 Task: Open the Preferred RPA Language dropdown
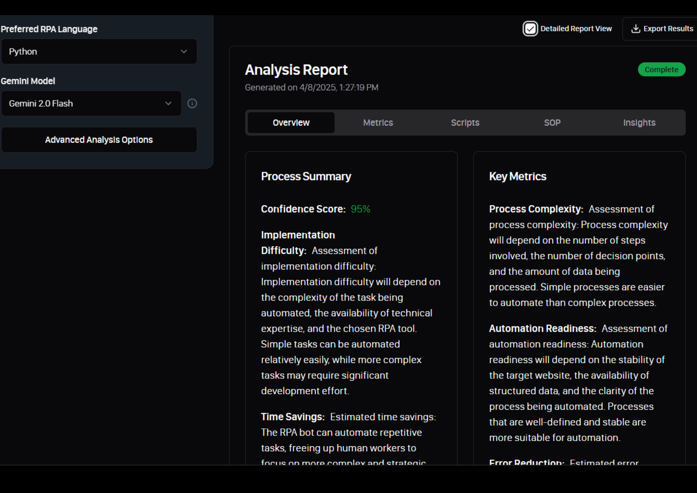pos(99,52)
